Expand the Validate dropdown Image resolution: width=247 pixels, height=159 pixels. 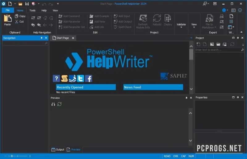(181, 25)
